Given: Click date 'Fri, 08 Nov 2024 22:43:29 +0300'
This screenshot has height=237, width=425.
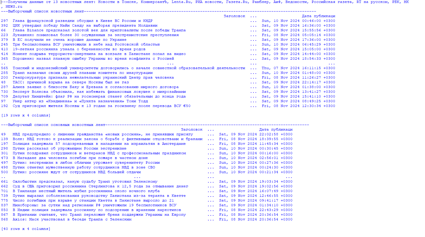Looking at the screenshot, I should click(x=256, y=210).
